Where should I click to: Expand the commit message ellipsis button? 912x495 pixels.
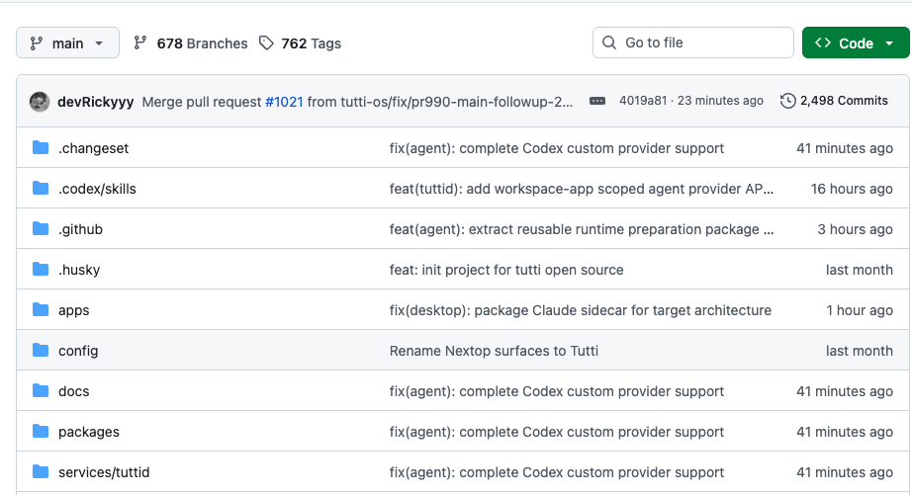596,101
